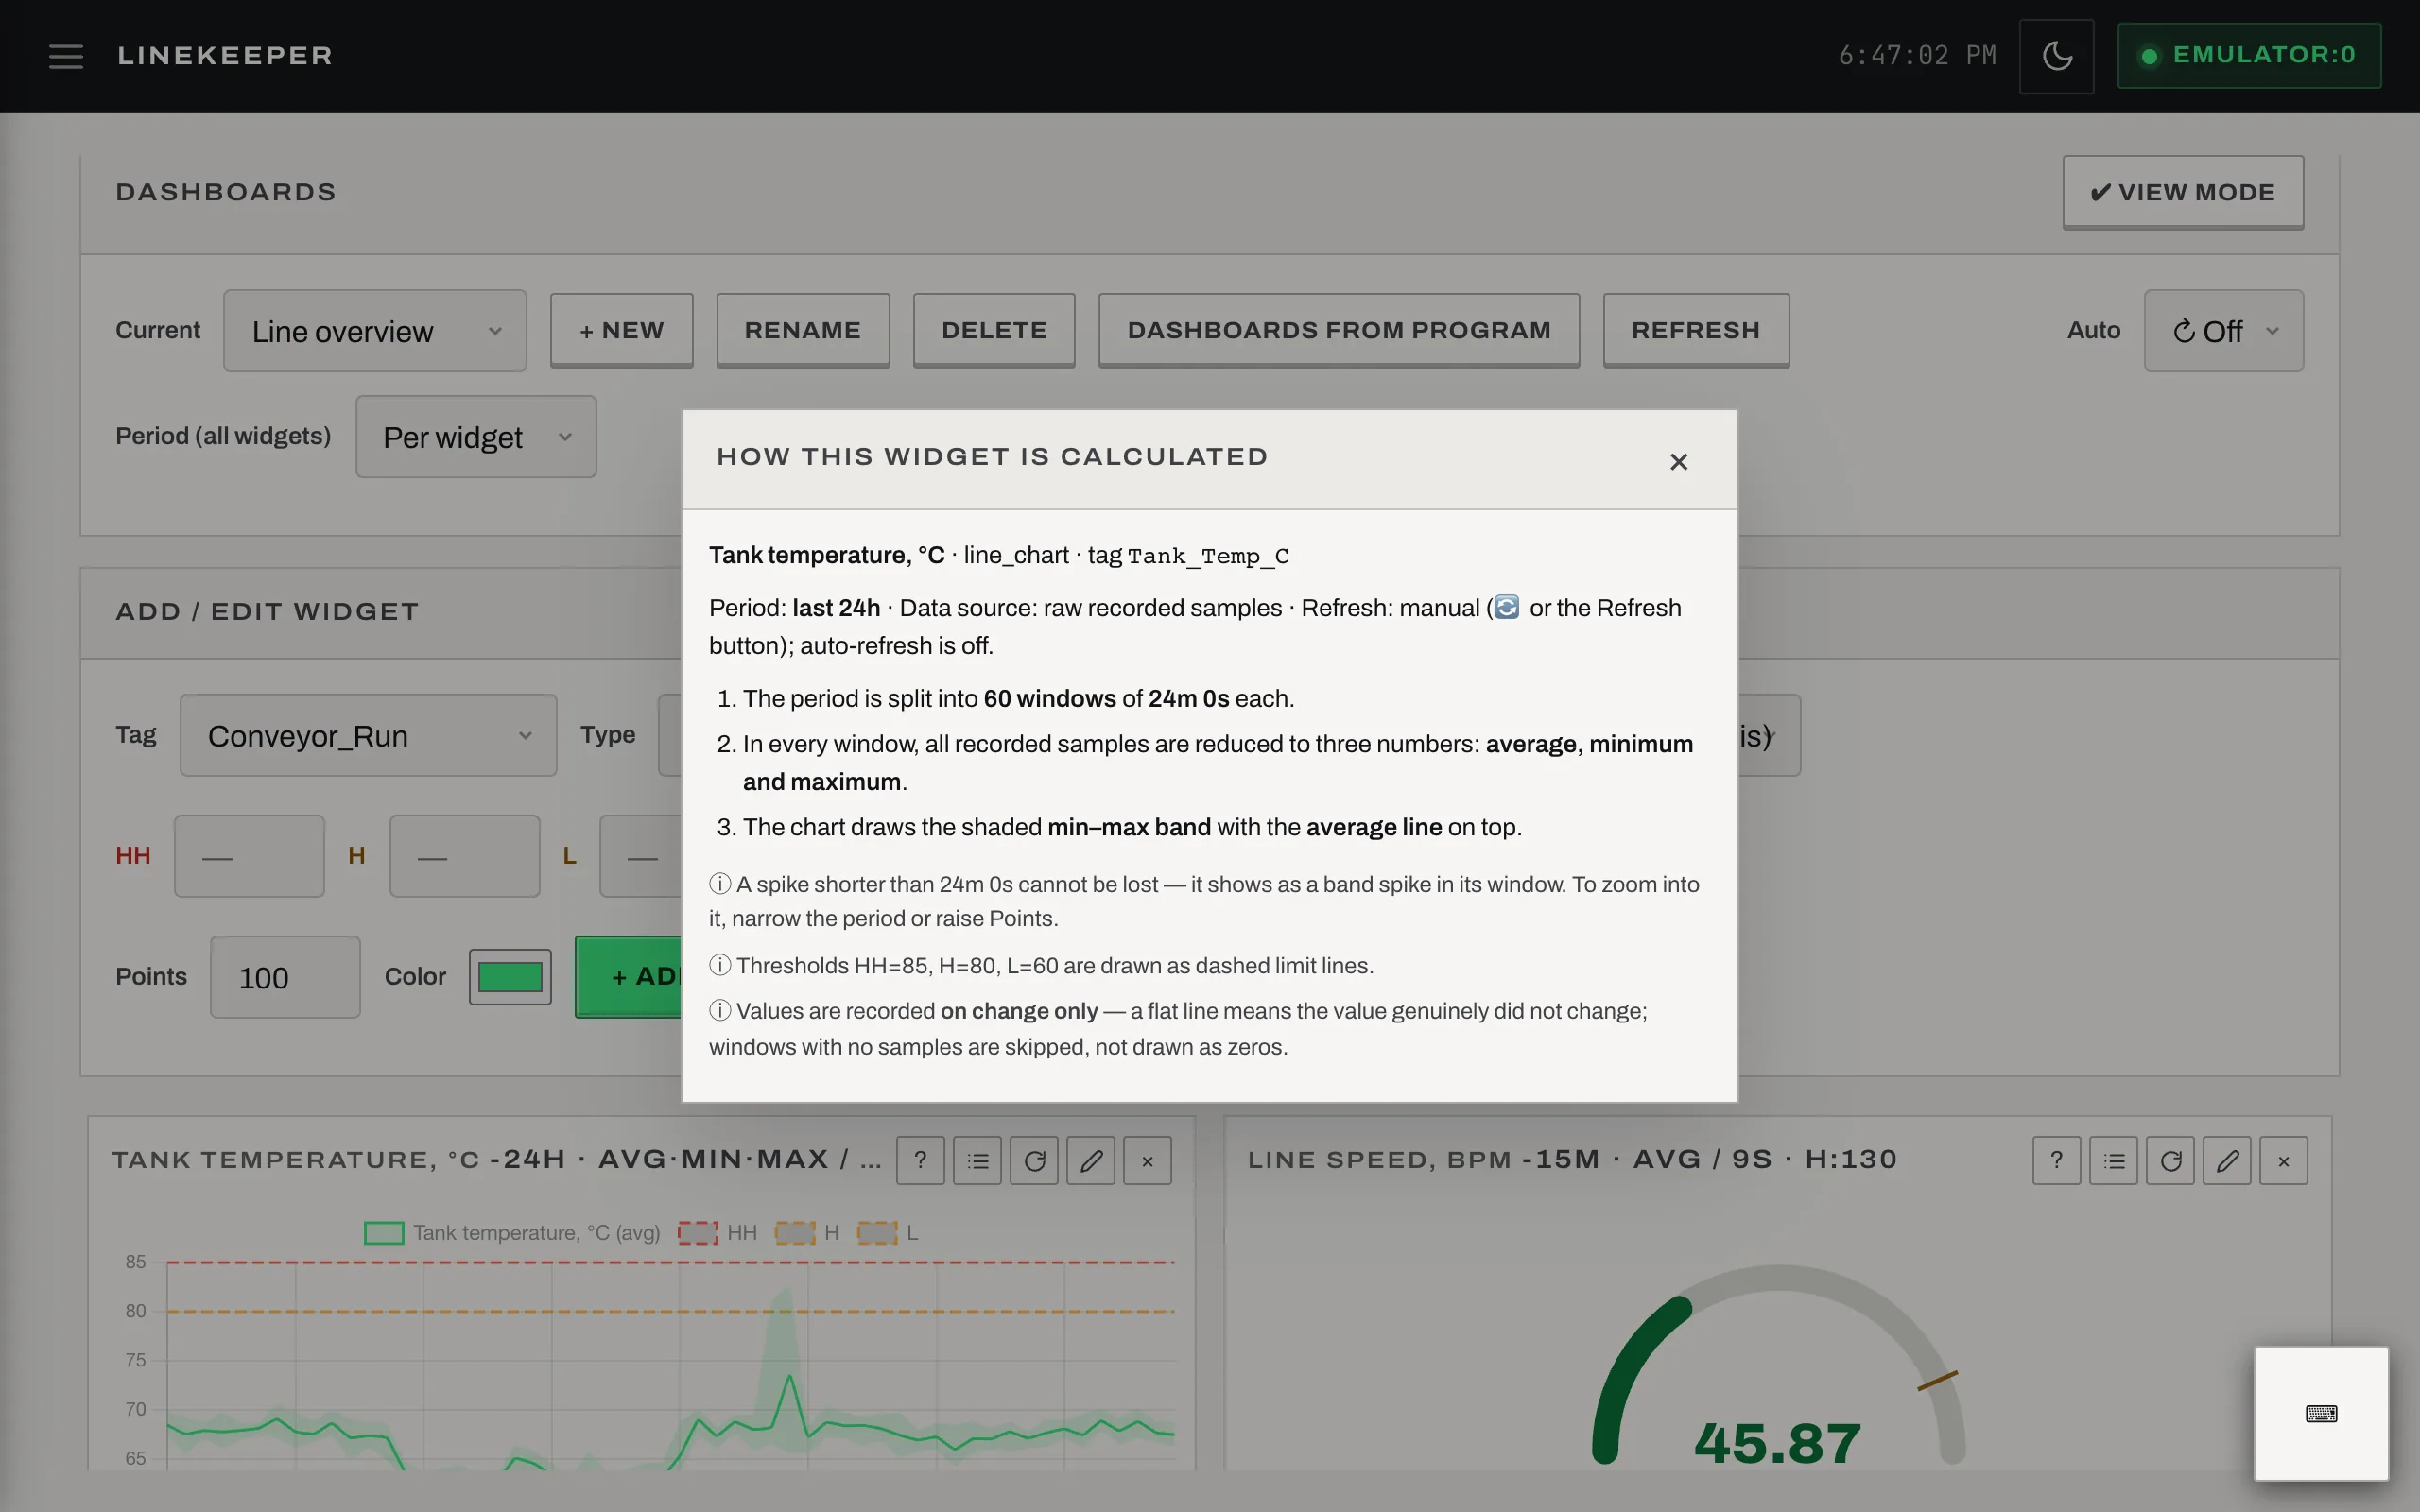Click the Points input field showing 100
Image resolution: width=2420 pixels, height=1512 pixels.
285,977
